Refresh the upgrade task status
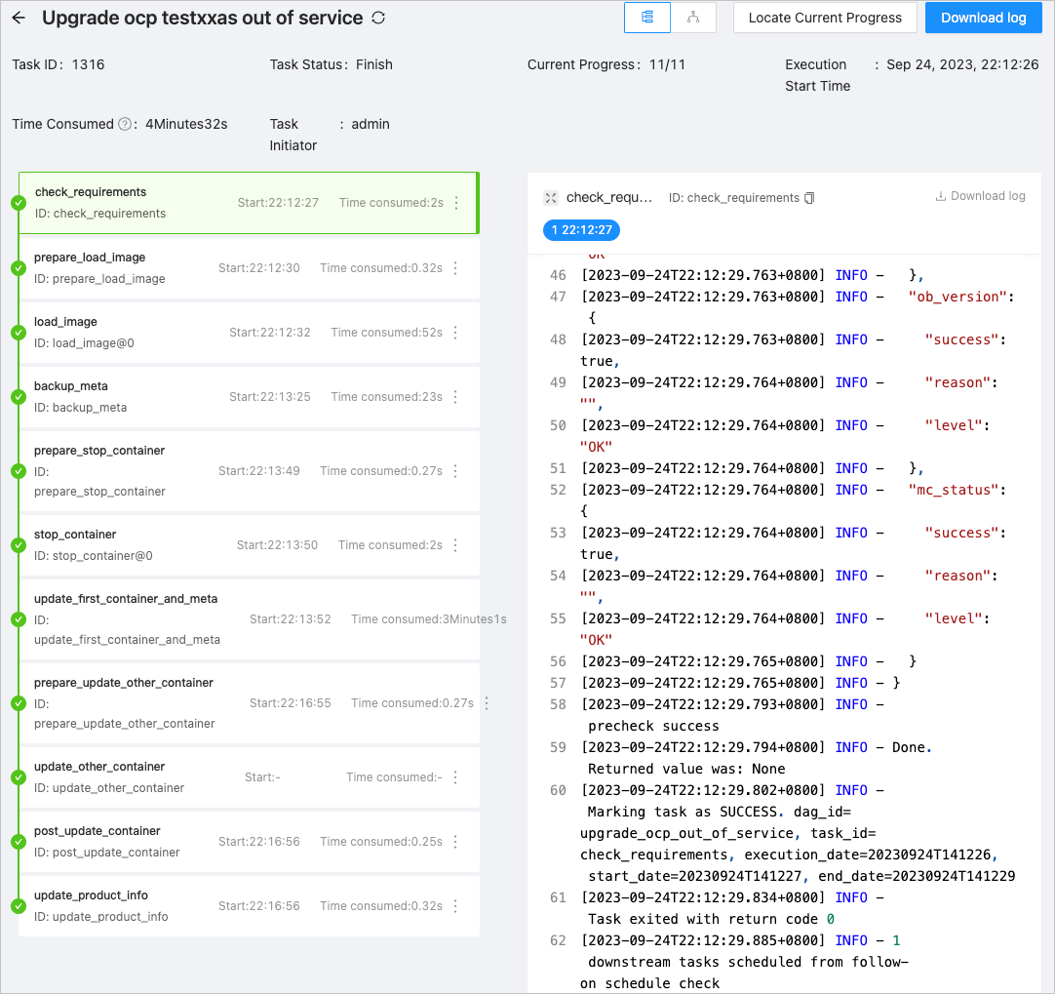 (x=378, y=18)
